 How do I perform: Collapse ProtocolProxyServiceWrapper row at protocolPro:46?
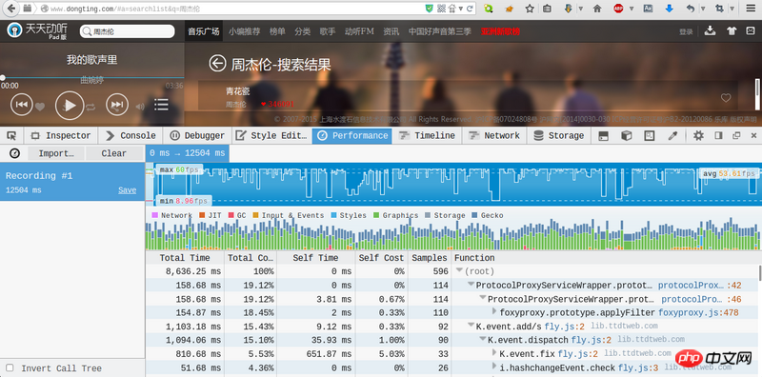coord(483,298)
